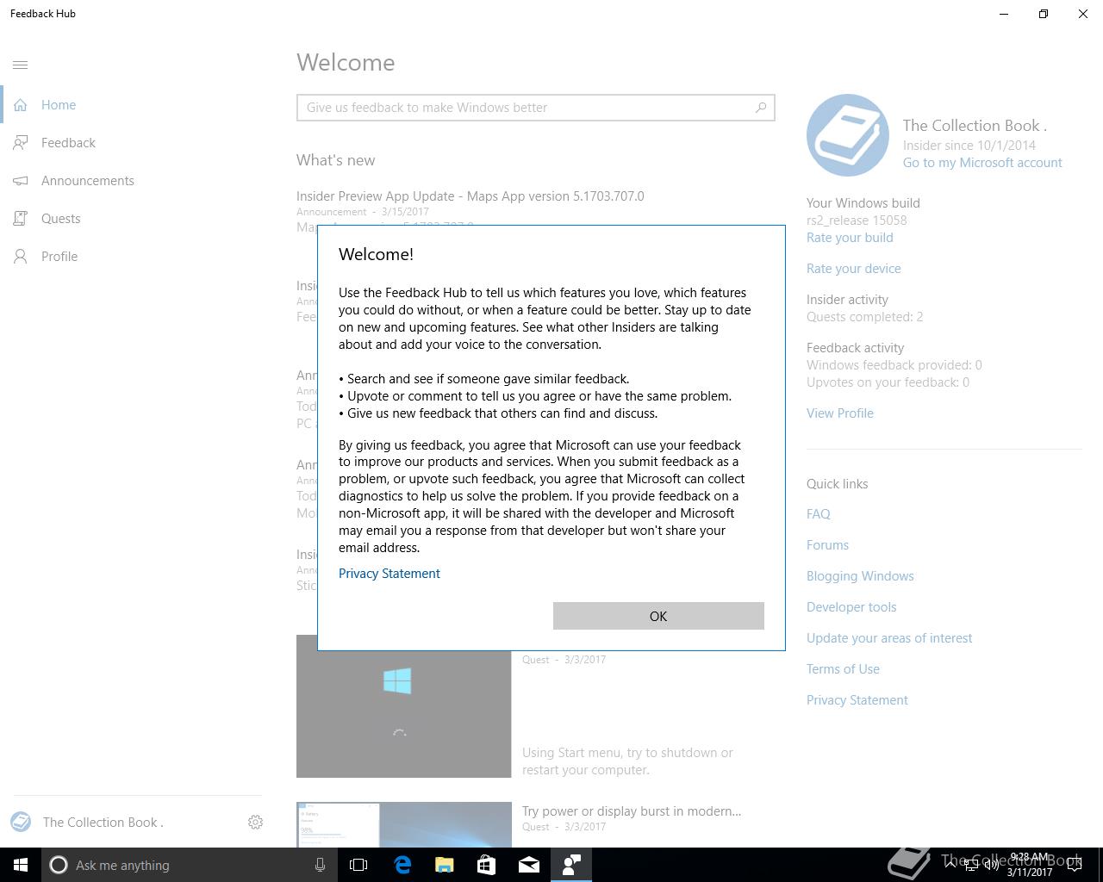Click the Home house icon

point(21,105)
